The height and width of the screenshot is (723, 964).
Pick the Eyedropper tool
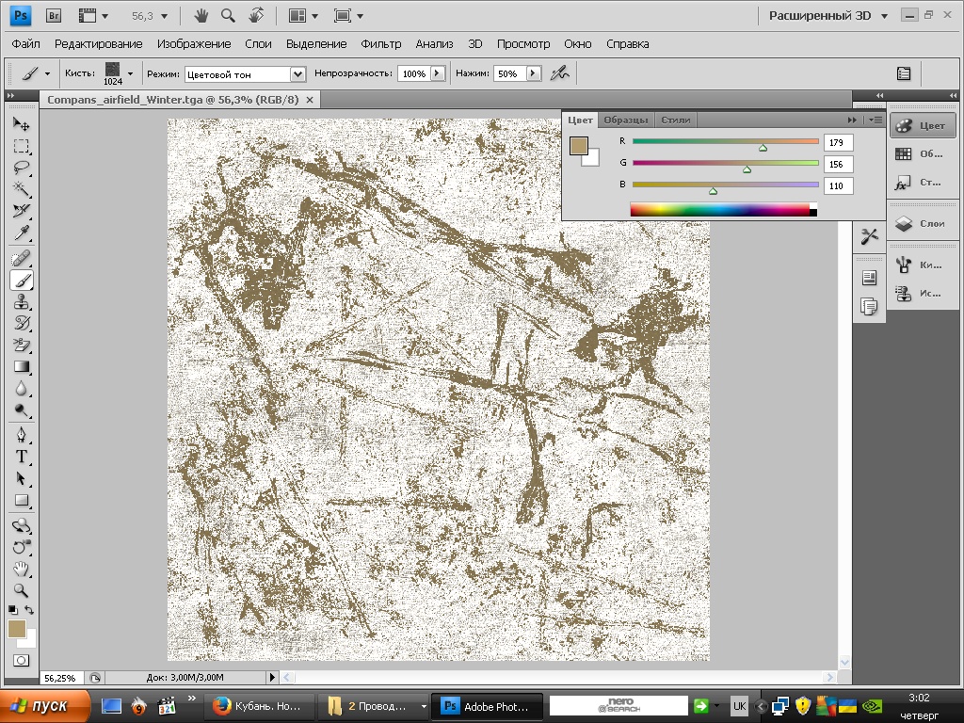tap(22, 233)
